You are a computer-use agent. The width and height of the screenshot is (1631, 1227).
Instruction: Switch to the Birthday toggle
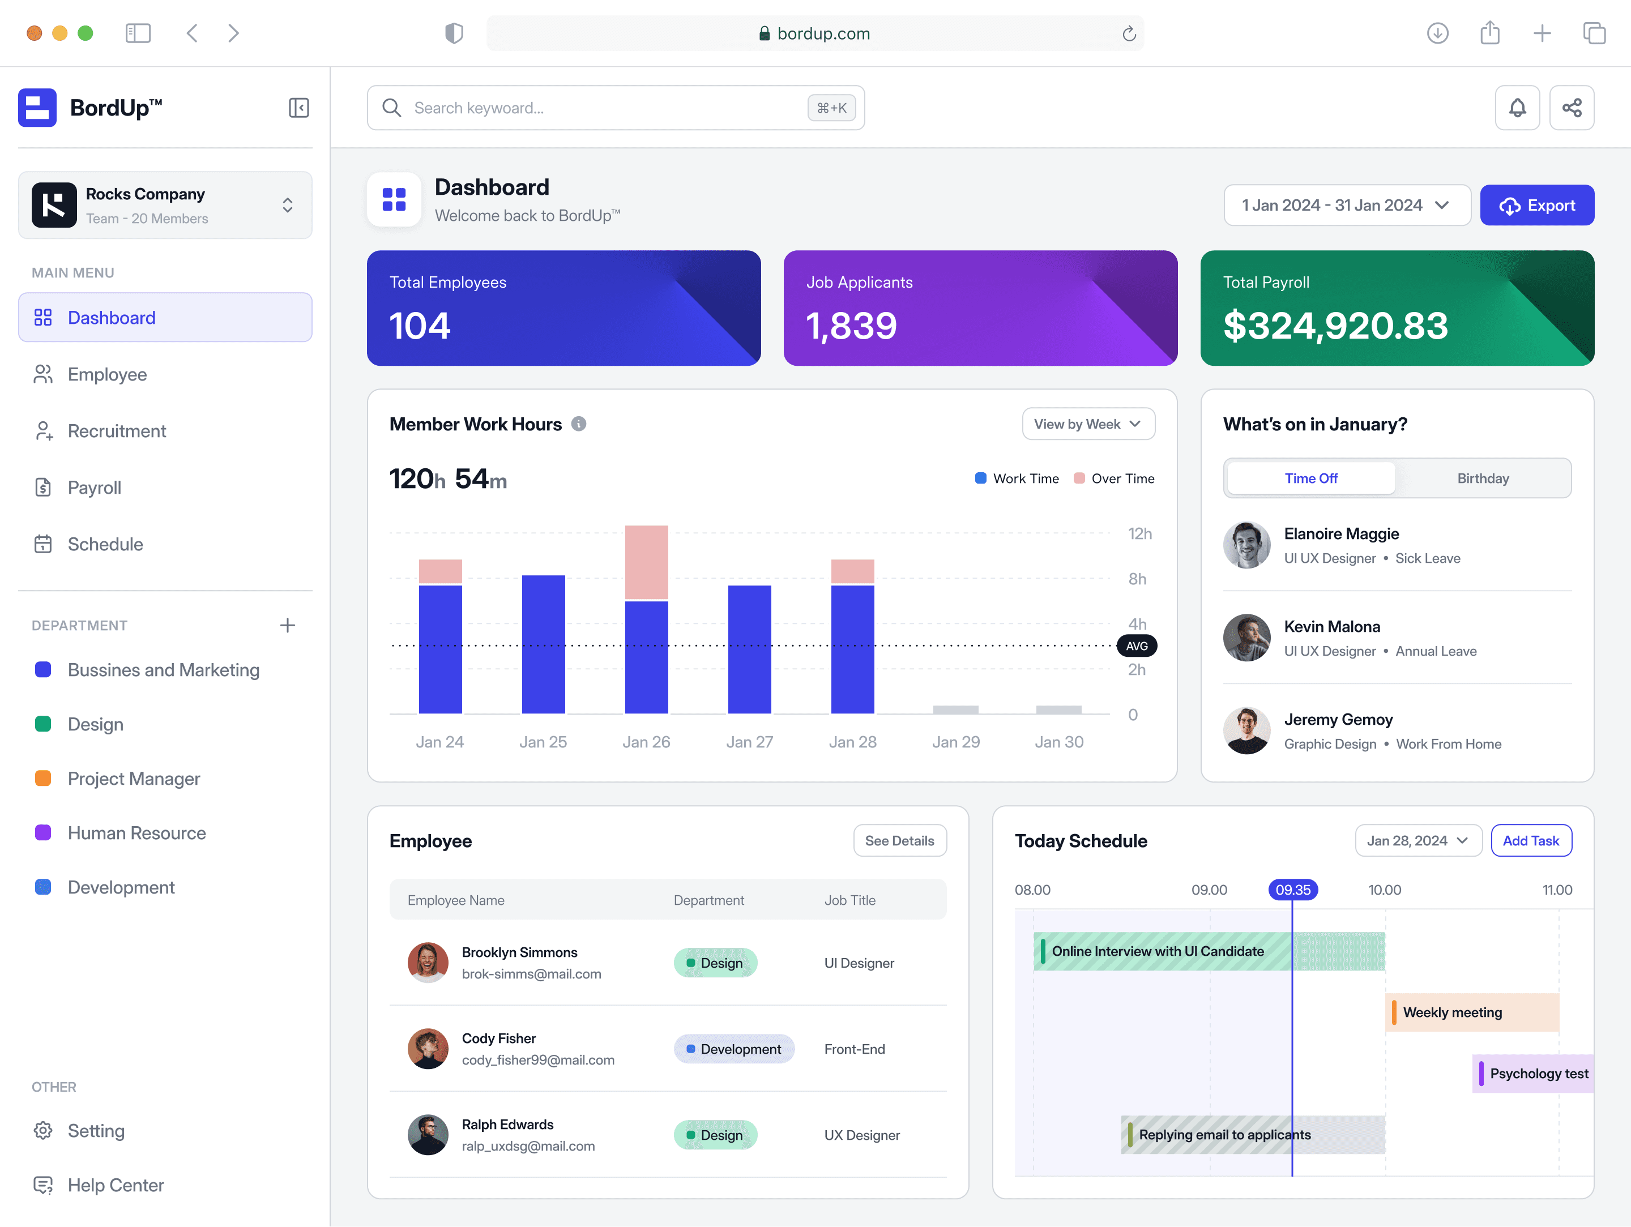(x=1482, y=478)
